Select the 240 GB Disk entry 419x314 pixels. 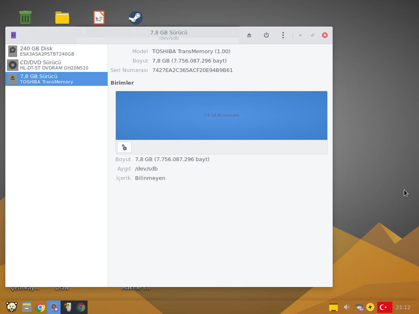point(56,51)
